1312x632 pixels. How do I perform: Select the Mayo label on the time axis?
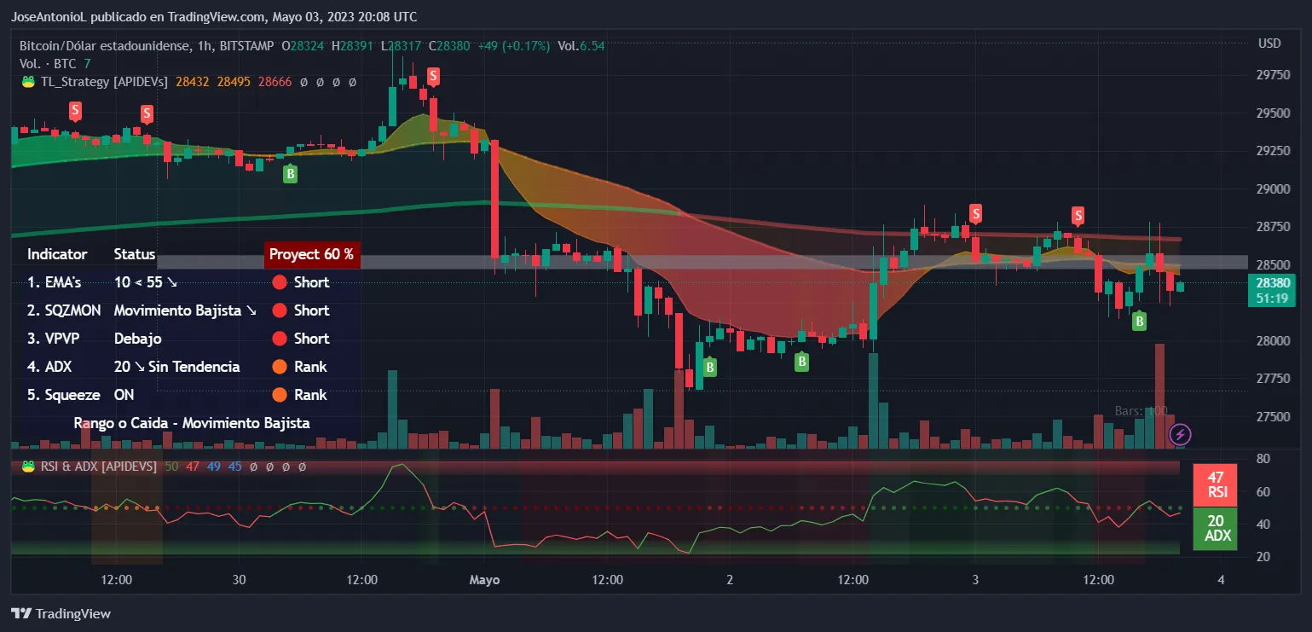(484, 579)
